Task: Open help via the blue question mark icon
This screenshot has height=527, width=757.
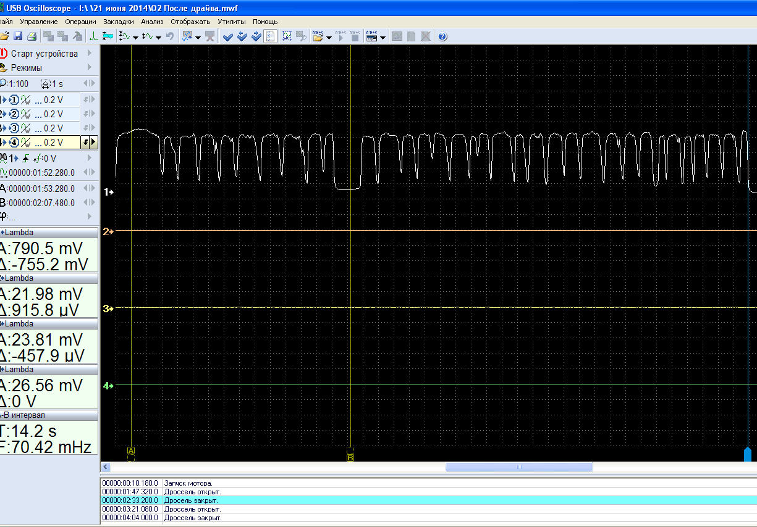Action: click(x=442, y=37)
